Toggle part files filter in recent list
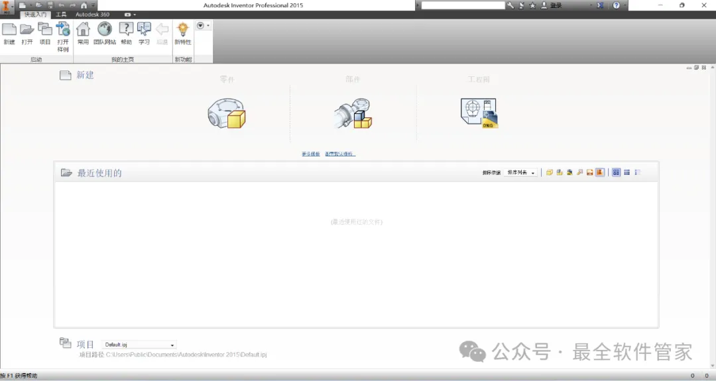Image resolution: width=716 pixels, height=381 pixels. click(550, 172)
